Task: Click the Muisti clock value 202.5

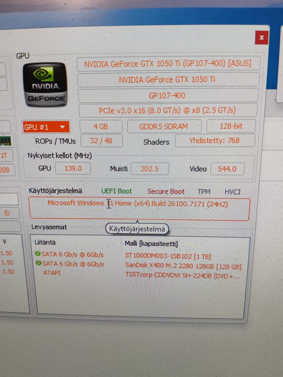Action: pyautogui.click(x=150, y=169)
